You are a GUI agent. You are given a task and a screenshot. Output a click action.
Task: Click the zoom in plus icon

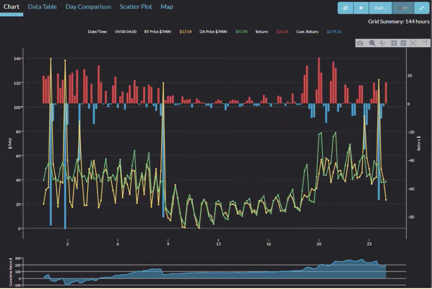pyautogui.click(x=394, y=43)
